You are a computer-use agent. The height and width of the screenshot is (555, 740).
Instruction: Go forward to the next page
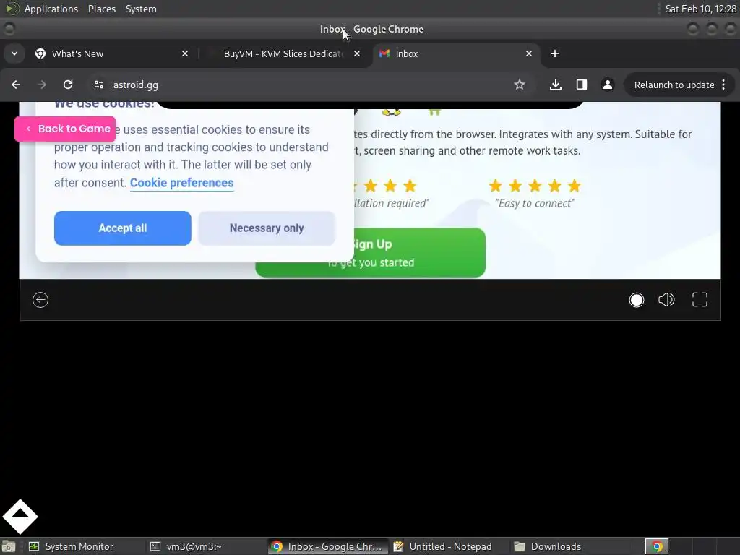click(x=42, y=85)
